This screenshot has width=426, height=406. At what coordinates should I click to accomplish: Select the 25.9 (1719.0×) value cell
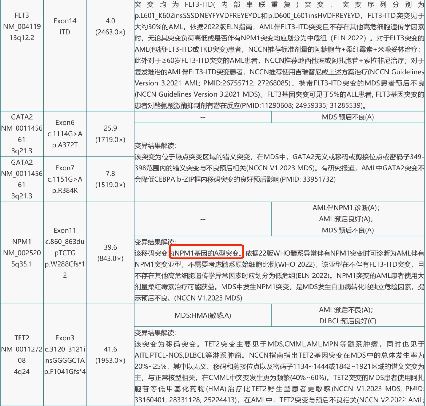tap(110, 134)
